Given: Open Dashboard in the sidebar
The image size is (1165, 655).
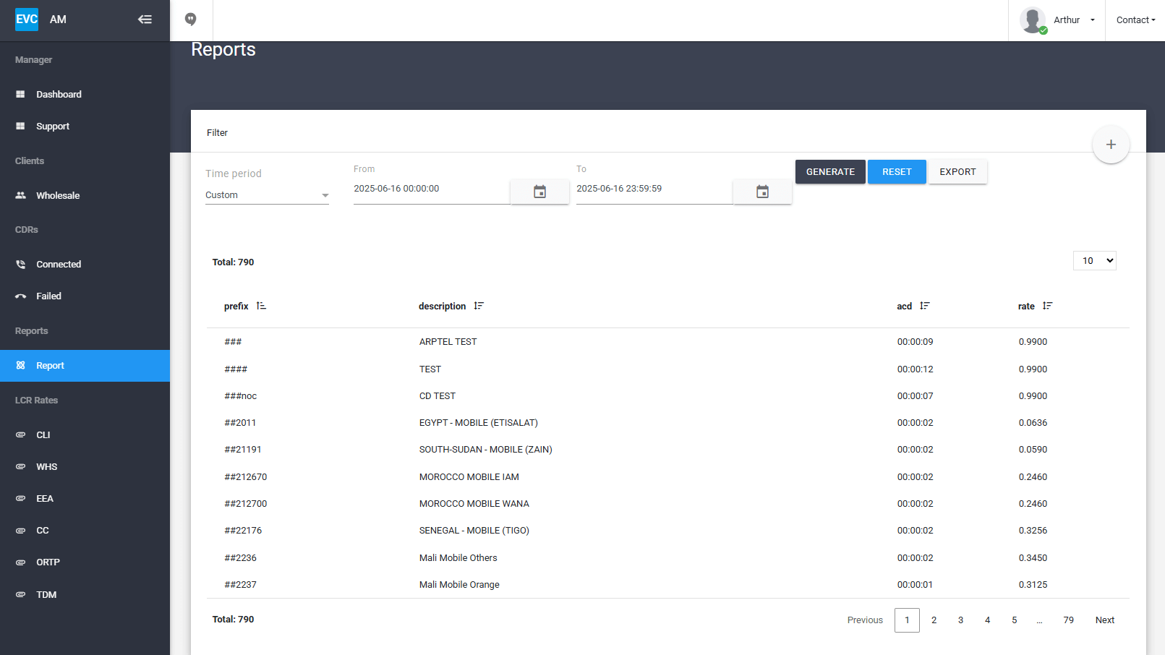Looking at the screenshot, I should click(85, 95).
